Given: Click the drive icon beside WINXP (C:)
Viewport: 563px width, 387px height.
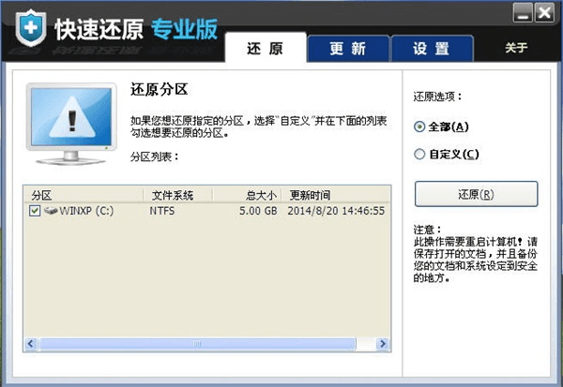Looking at the screenshot, I should point(51,210).
